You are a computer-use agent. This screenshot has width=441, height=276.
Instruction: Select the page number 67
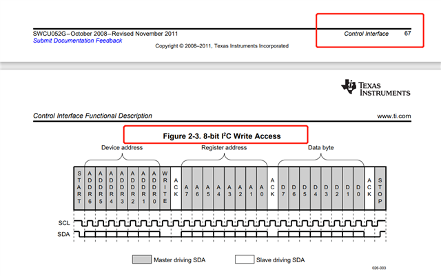pyautogui.click(x=407, y=34)
